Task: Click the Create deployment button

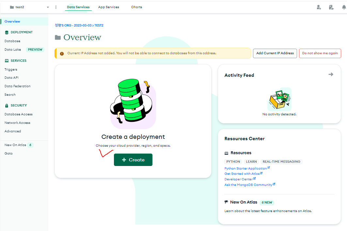Action: click(133, 160)
